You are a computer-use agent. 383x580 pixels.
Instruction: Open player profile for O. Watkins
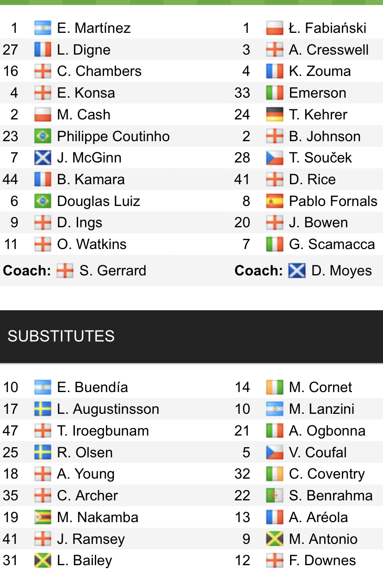92,244
